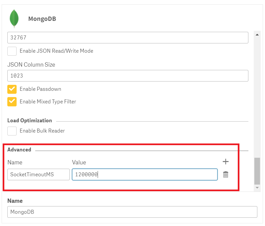Delete the SocketTimeoutMS property via trash icon
Image resolution: width=265 pixels, height=226 pixels.
(225, 174)
